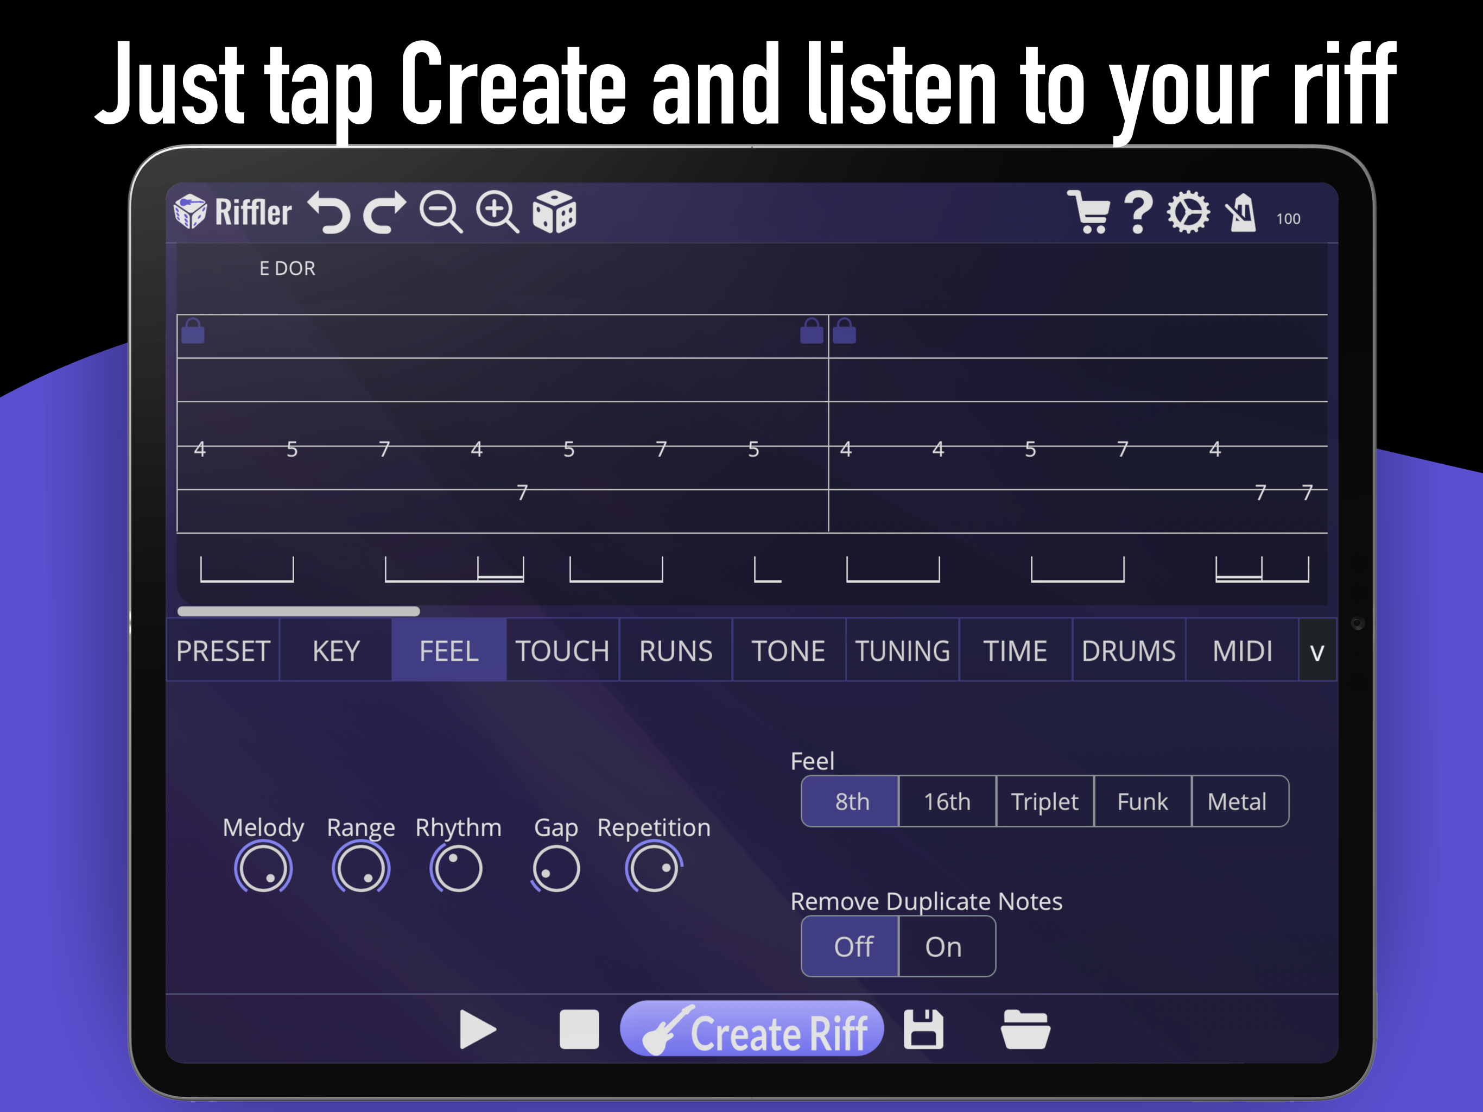Screen dimensions: 1483x1112
Task: Open the DRUMS tab
Action: [1129, 649]
